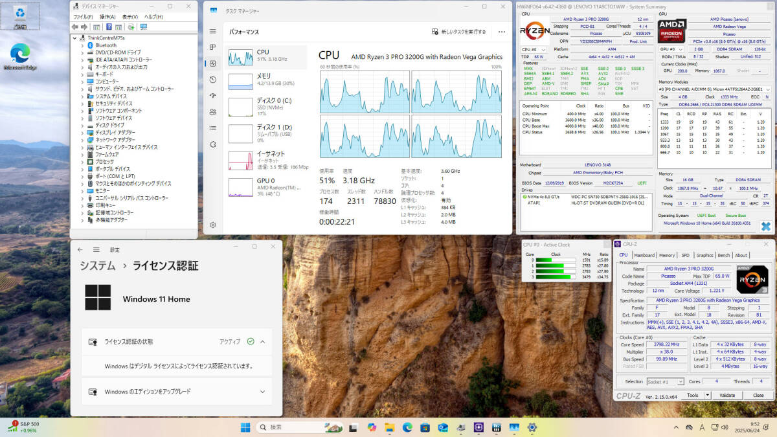Collapse the ThinkCentreM75s root node
This screenshot has width=777, height=437.
point(73,38)
